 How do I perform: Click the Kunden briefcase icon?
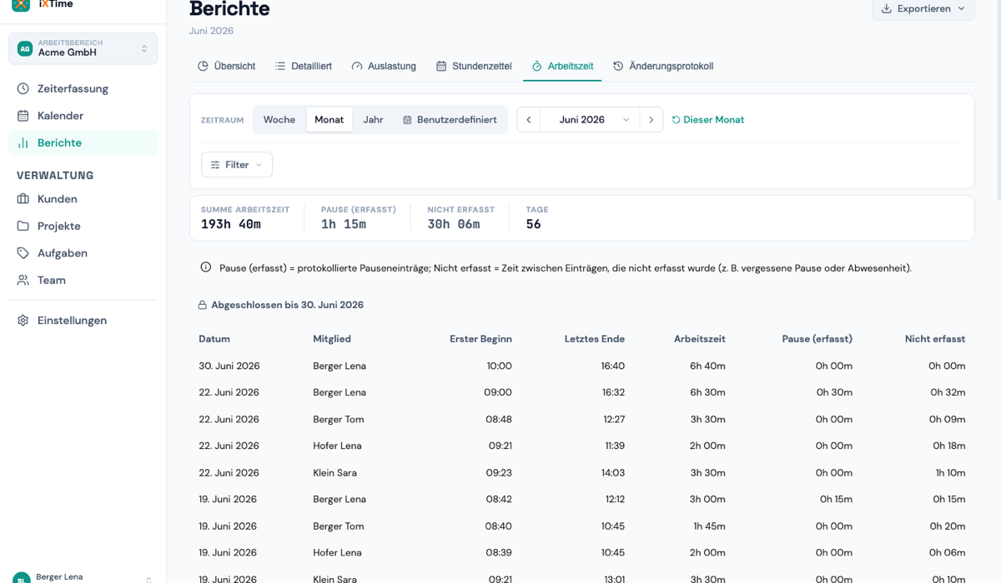(23, 199)
